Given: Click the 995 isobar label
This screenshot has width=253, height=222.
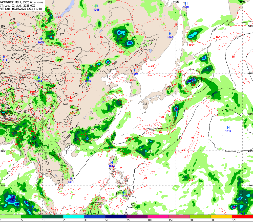Looking at the screenshot, I should (x=24, y=71).
